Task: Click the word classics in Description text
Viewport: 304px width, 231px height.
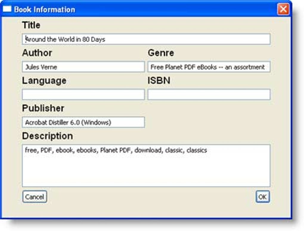Action: 197,150
